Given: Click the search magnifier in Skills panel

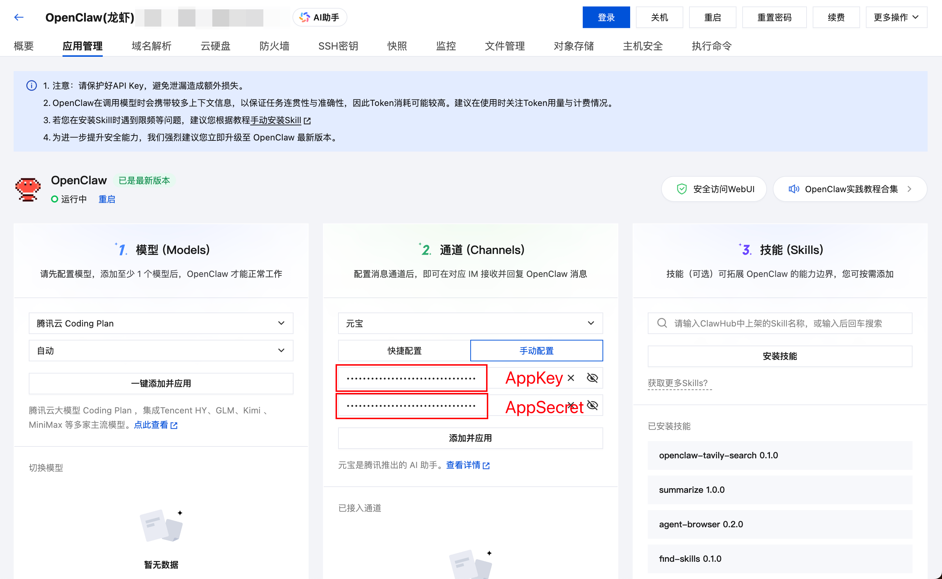Looking at the screenshot, I should [661, 323].
